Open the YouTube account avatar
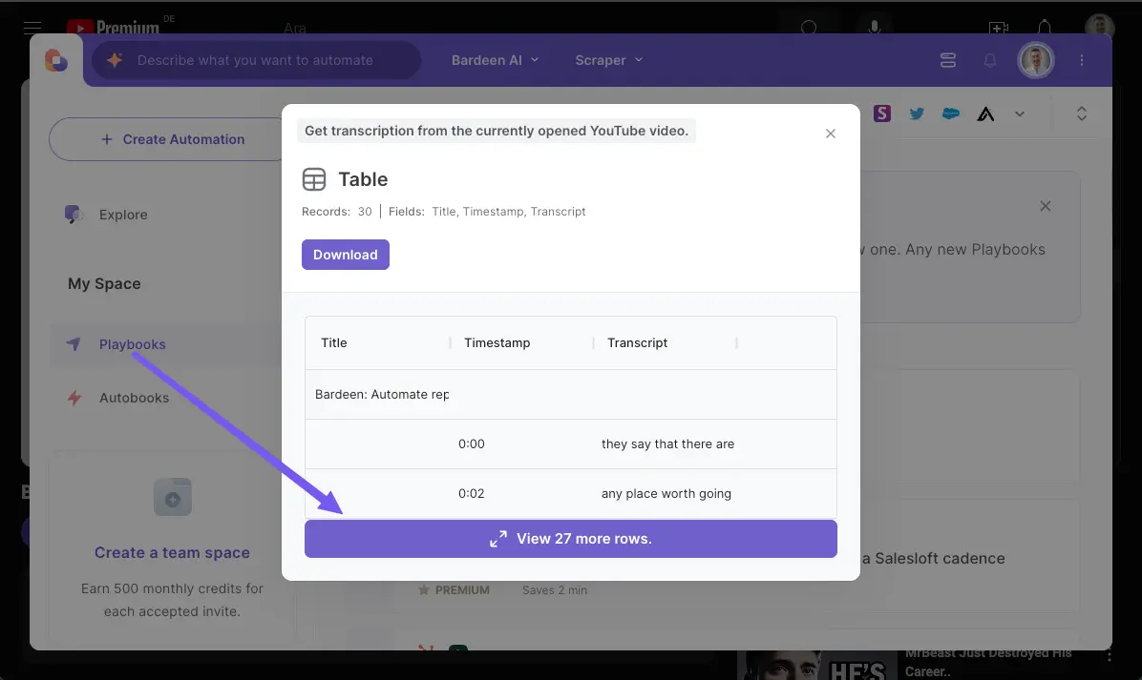Screen dimensions: 1142x680 coord(1099,27)
